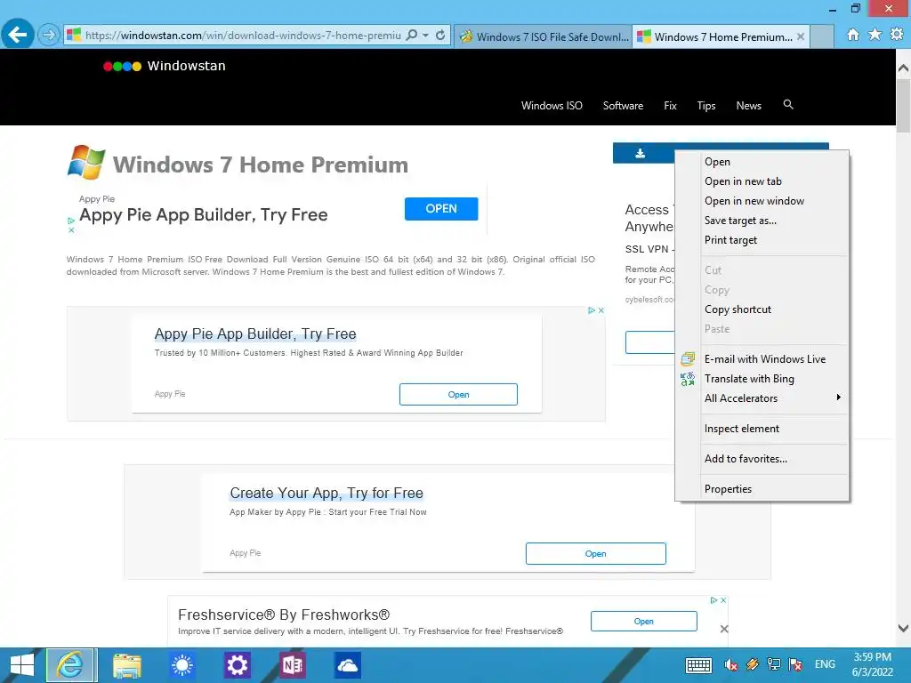
Task: Click the muted speaker tray icon
Action: 731,664
